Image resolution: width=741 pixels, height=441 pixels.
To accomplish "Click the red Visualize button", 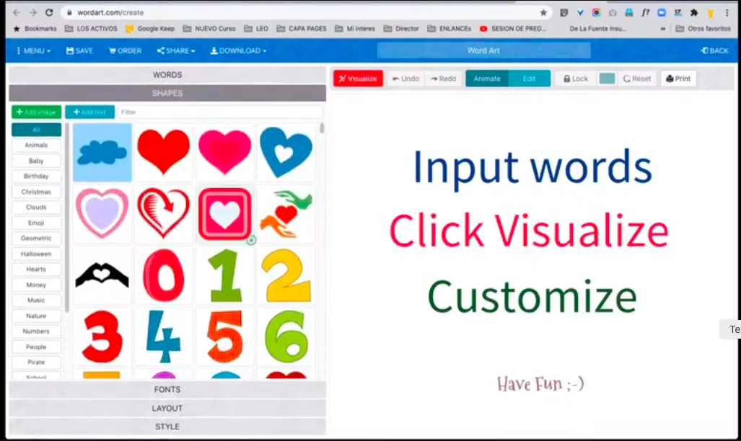I will (x=358, y=79).
